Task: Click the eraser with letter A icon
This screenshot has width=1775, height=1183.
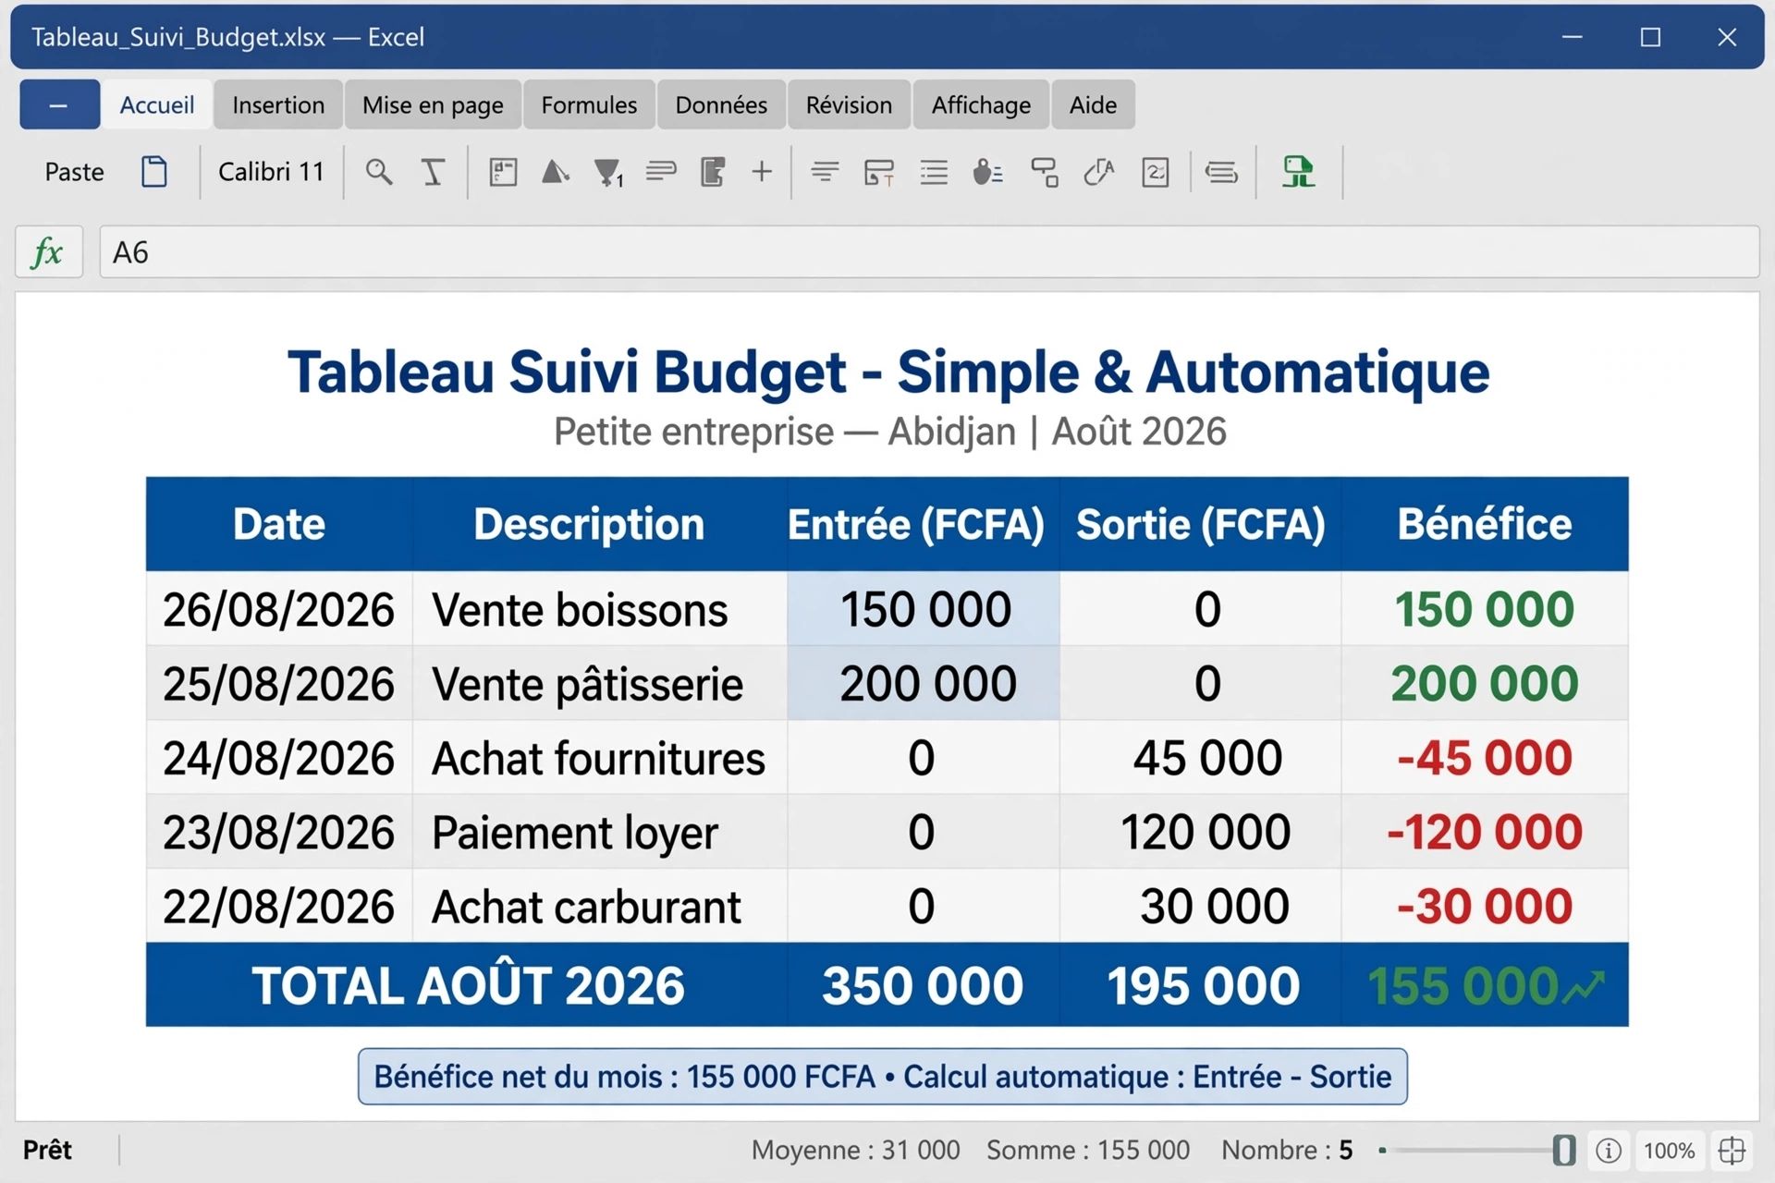Action: pyautogui.click(x=1099, y=172)
